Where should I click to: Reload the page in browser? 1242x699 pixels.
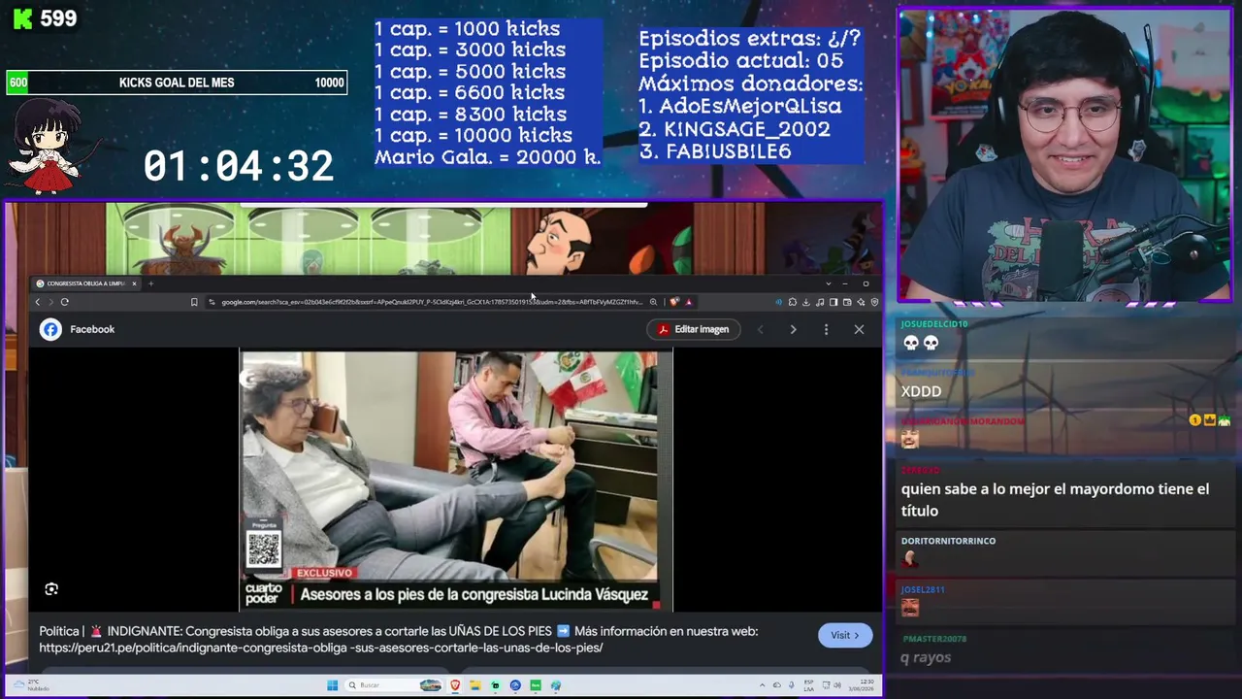click(x=65, y=302)
